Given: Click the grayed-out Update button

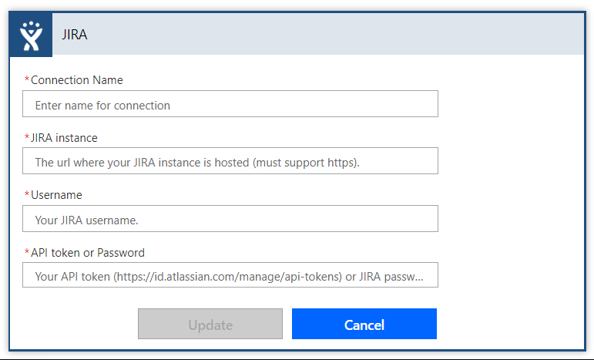Looking at the screenshot, I should pos(210,324).
